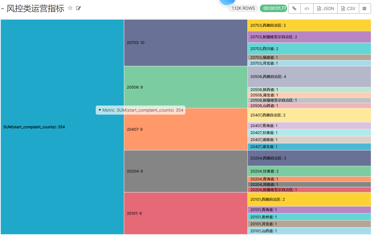
Task: Click 20101,西藏自治区: 2 cell
Action: (x=309, y=200)
